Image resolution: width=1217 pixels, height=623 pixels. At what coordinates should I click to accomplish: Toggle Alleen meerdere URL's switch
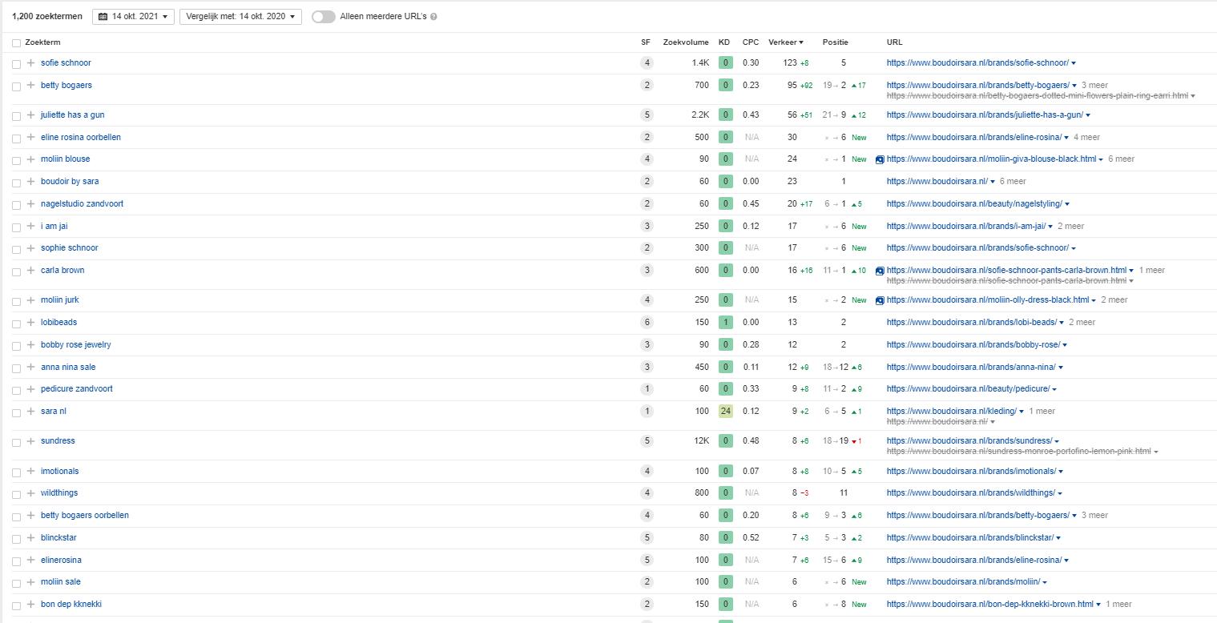tap(324, 16)
